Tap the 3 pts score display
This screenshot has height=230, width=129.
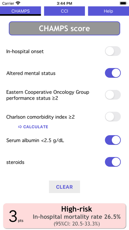16,216
